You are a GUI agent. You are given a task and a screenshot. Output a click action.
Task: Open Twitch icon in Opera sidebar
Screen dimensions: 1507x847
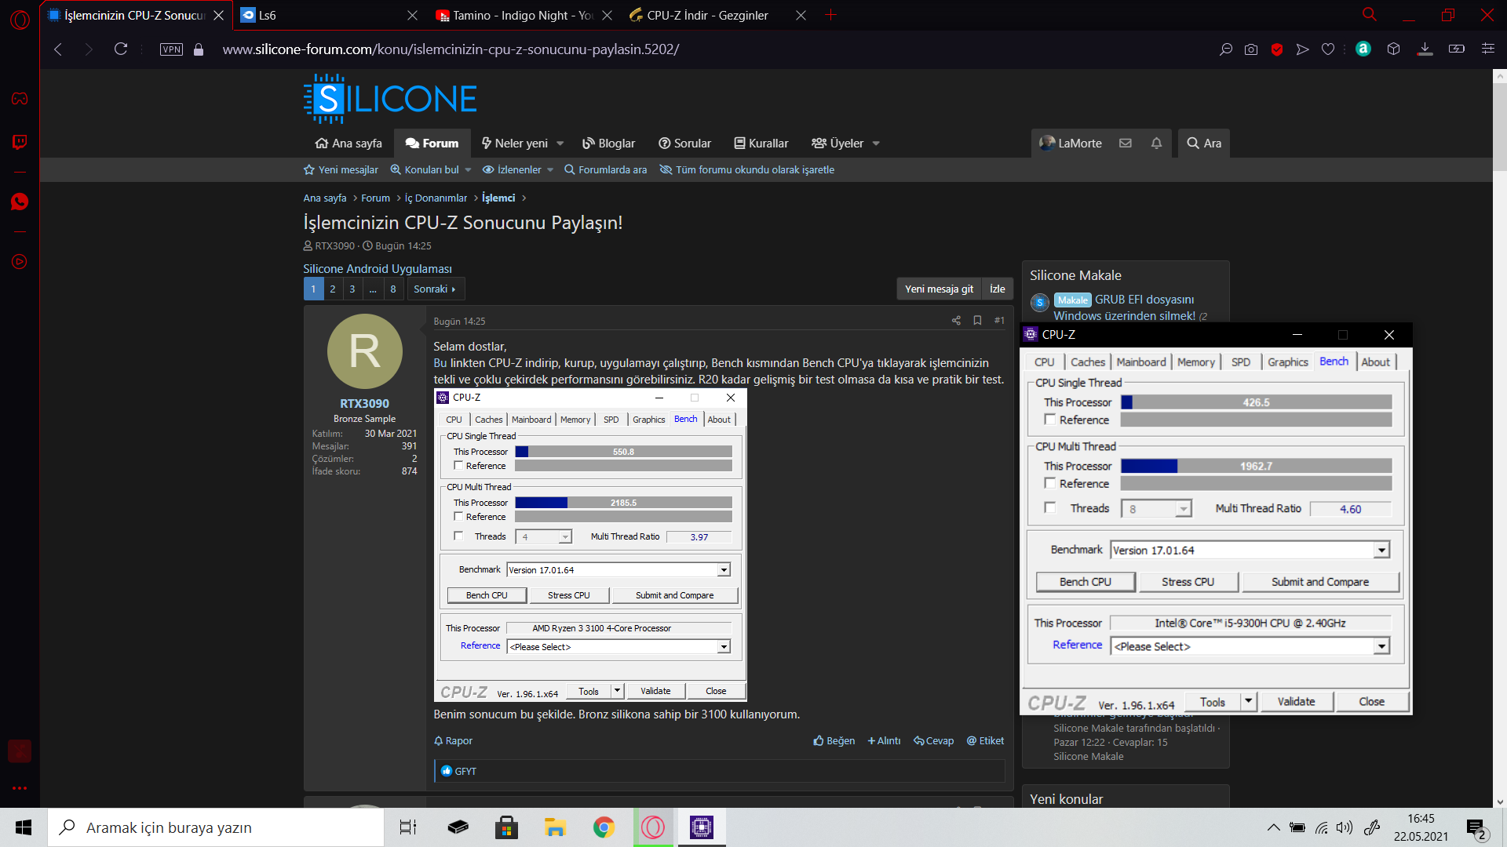point(20,142)
